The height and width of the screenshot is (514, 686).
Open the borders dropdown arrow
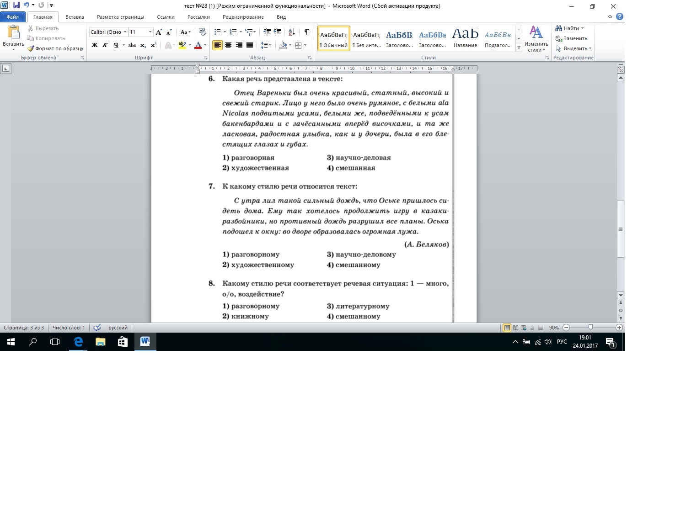coord(305,45)
